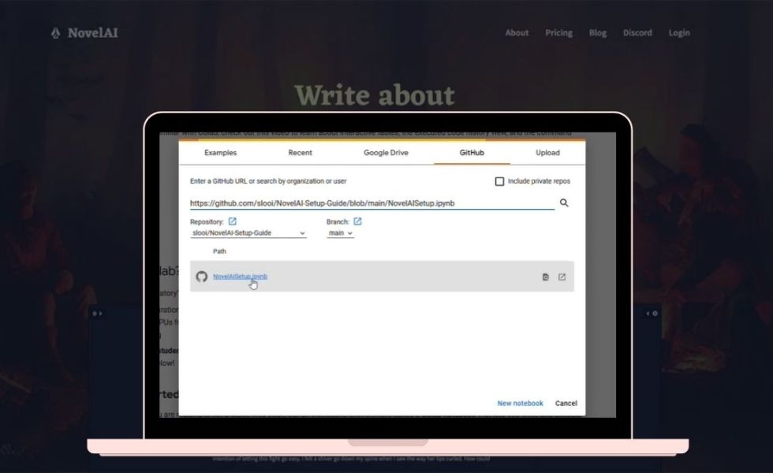Image resolution: width=773 pixels, height=473 pixels.
Task: Expand the main branch dropdown
Action: pyautogui.click(x=340, y=233)
